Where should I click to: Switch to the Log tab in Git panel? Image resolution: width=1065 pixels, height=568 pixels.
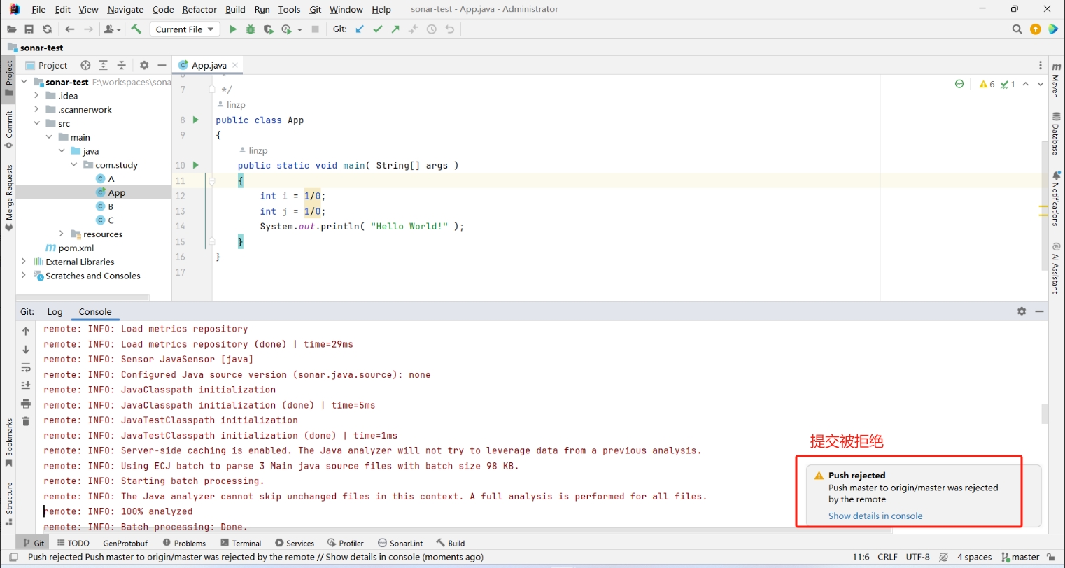click(55, 312)
